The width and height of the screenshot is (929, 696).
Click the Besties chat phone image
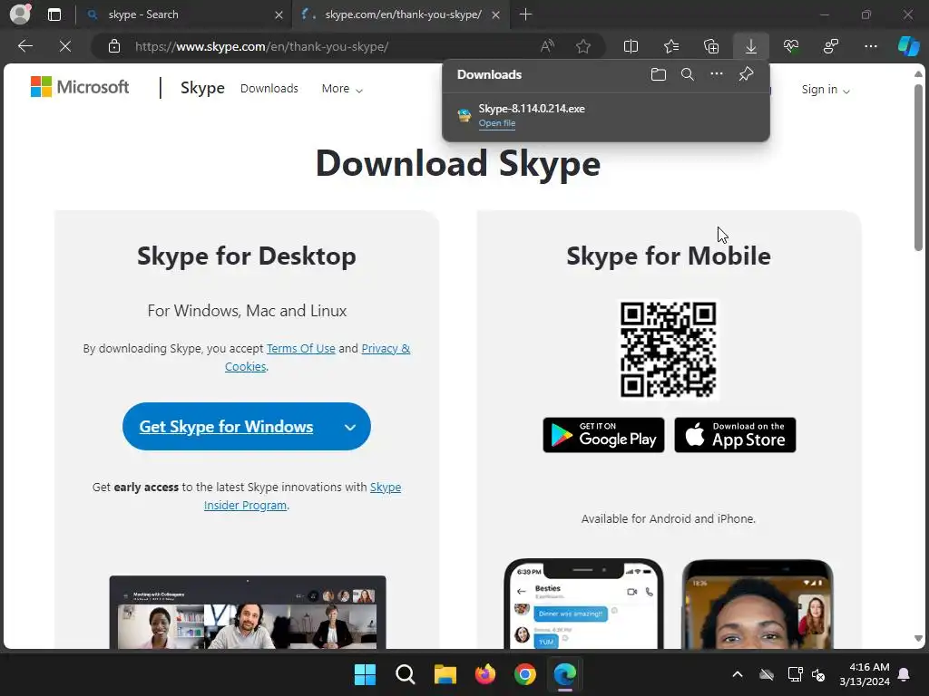click(x=583, y=604)
